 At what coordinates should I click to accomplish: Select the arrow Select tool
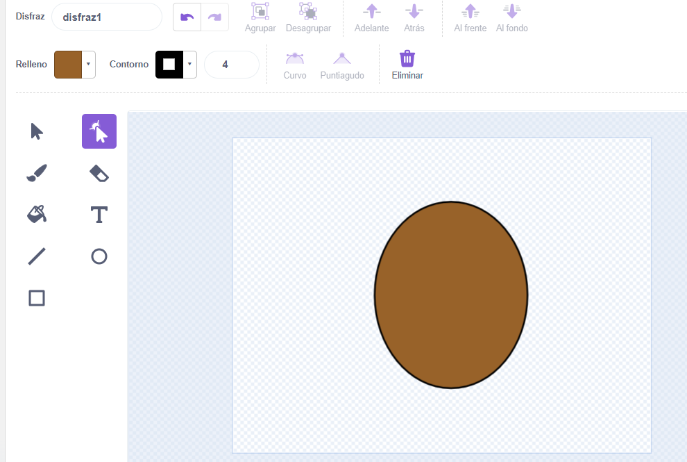pyautogui.click(x=37, y=131)
